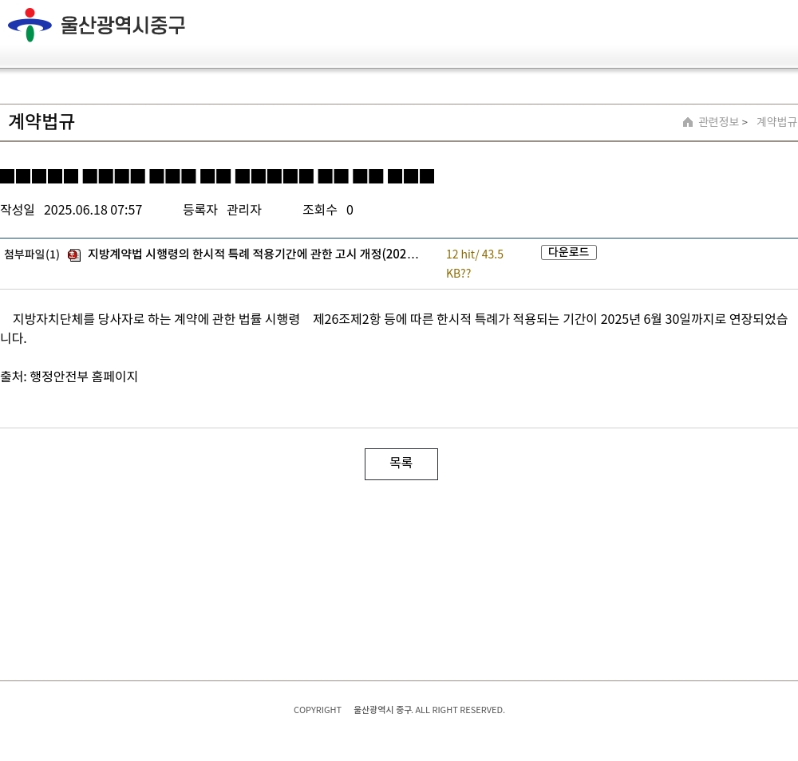Click the 조회수 view count
Screen dimensions: 798x761
(x=327, y=210)
